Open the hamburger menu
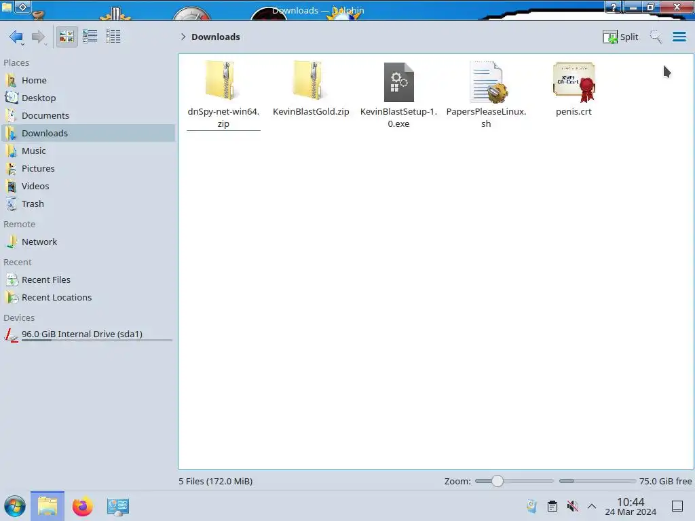Viewport: 695px width, 521px height. [679, 37]
